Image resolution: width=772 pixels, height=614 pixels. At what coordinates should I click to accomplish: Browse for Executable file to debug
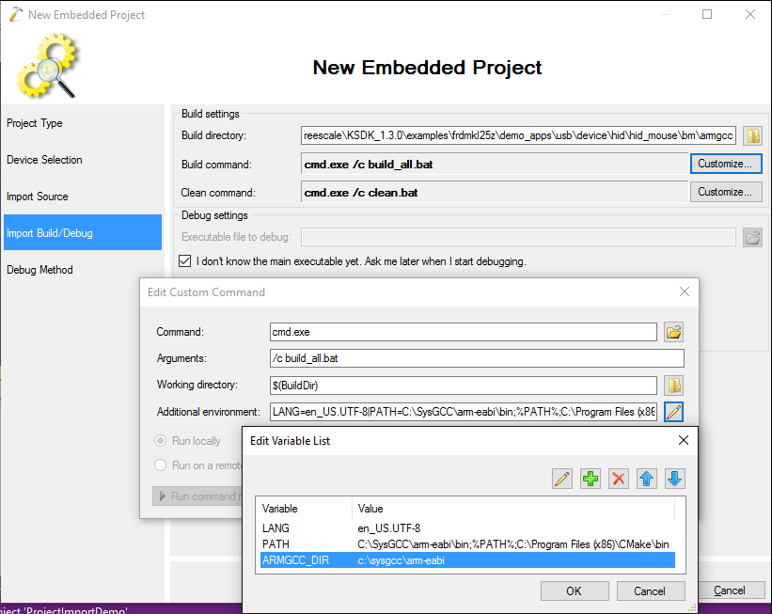pos(753,238)
